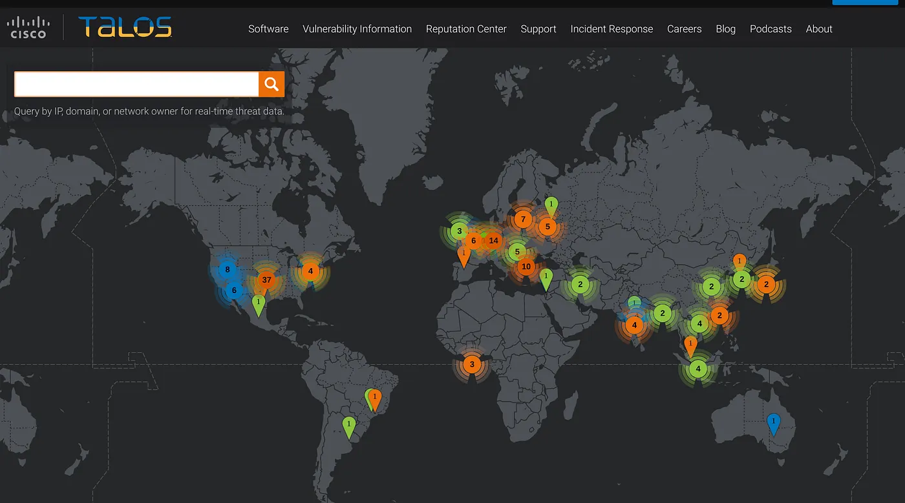Select the blue 6 cluster marker
Viewport: 905px width, 503px height.
point(234,291)
